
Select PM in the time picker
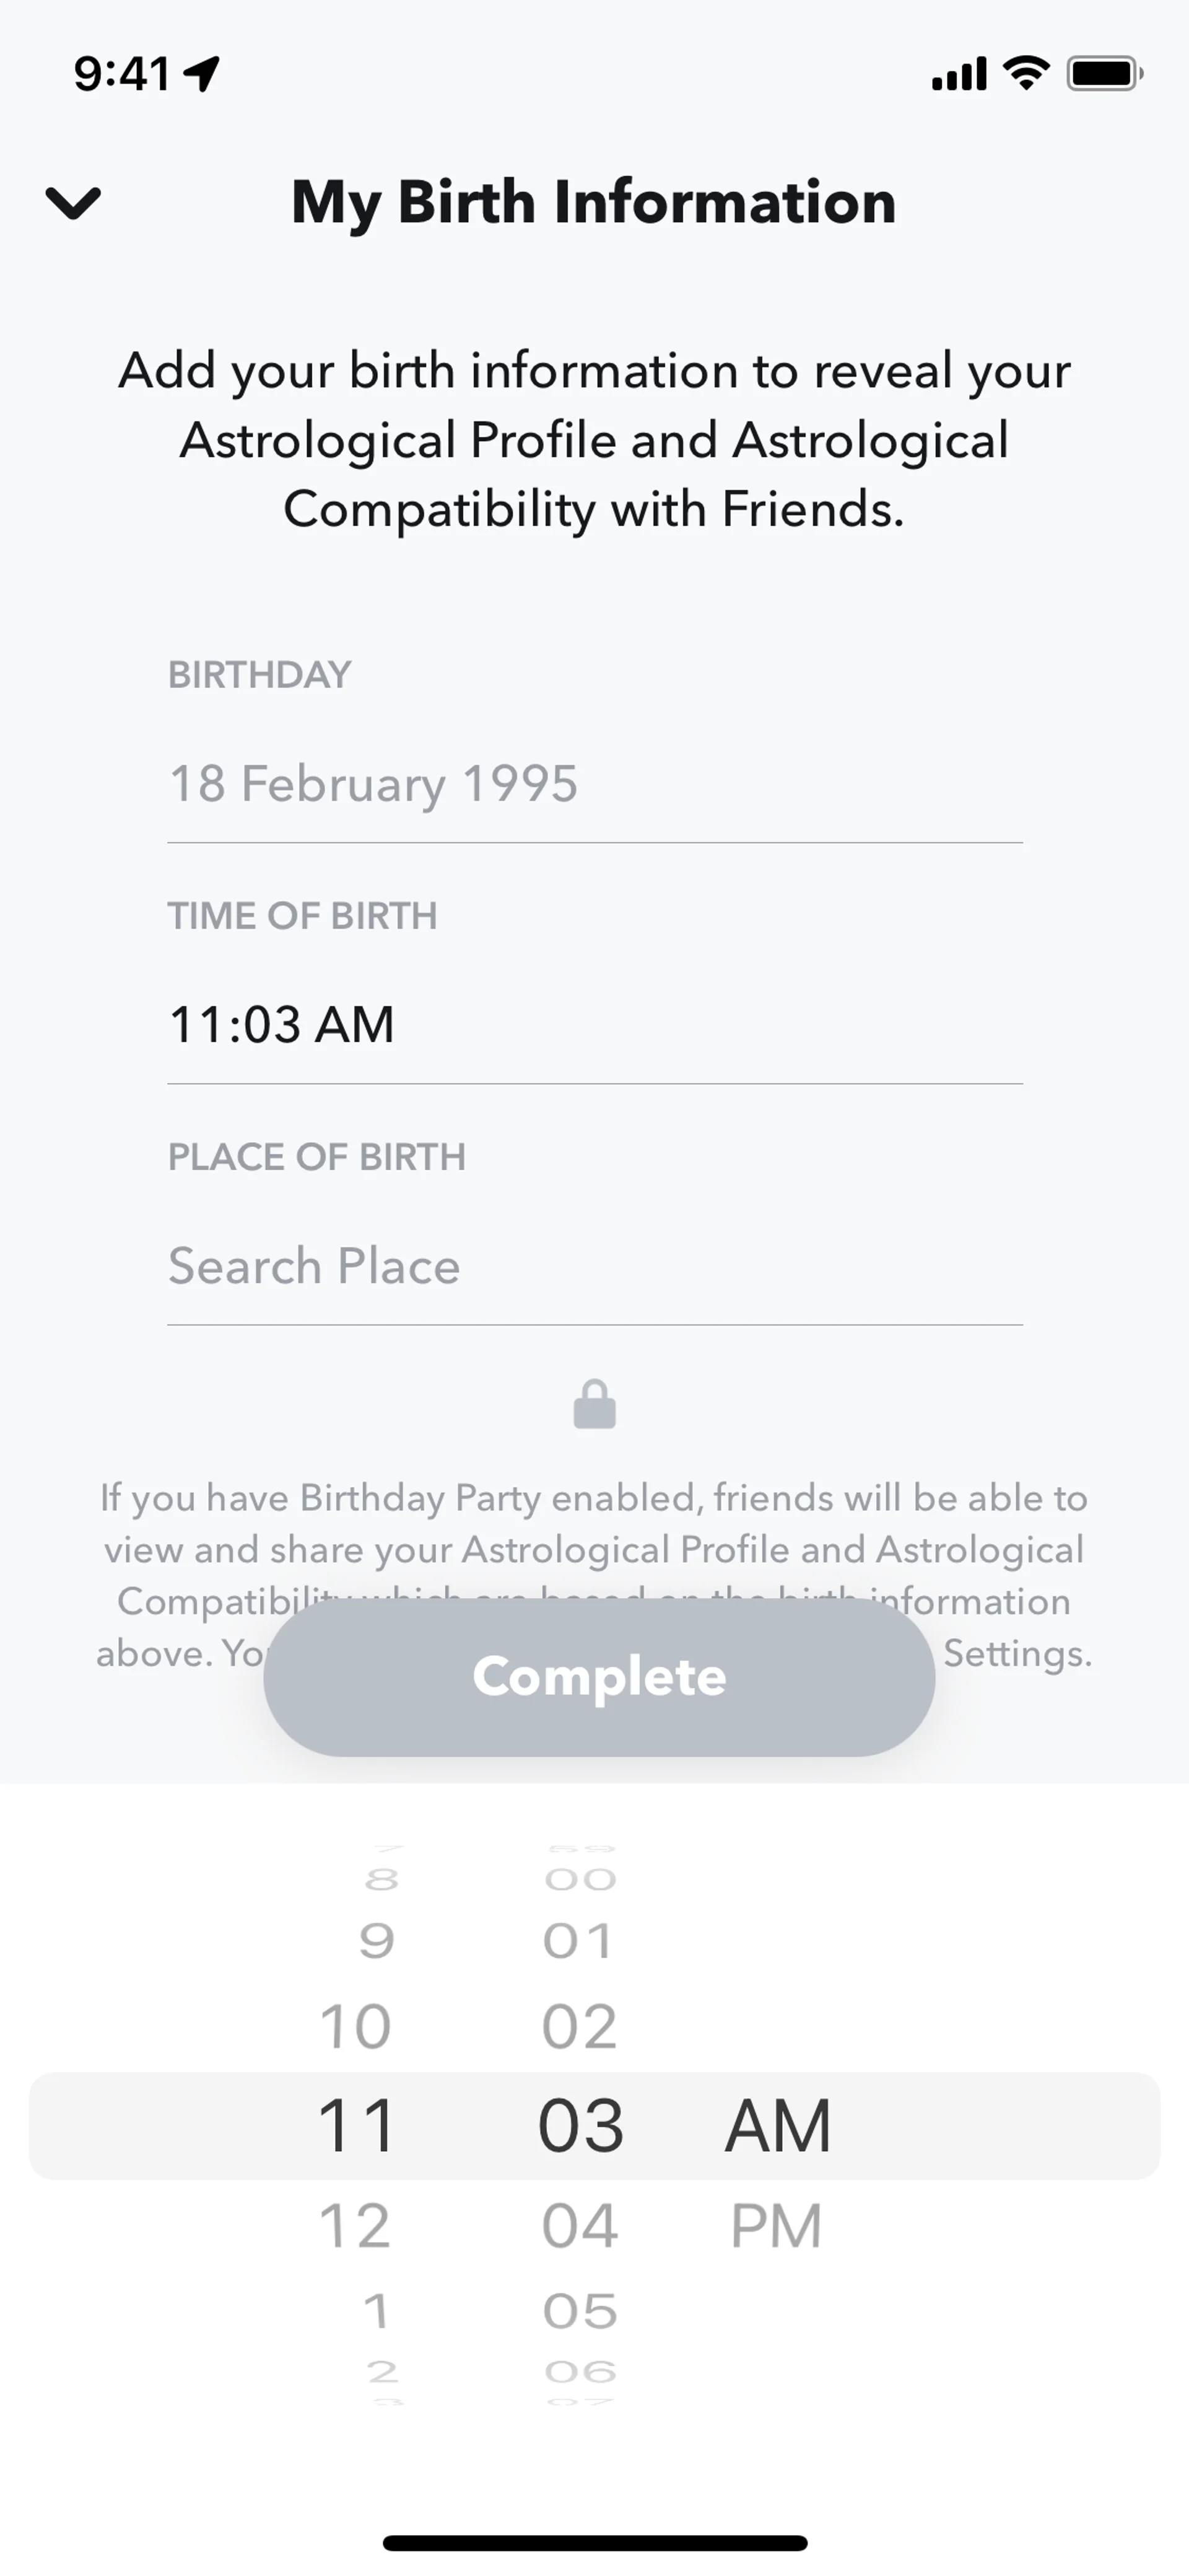click(x=777, y=2226)
